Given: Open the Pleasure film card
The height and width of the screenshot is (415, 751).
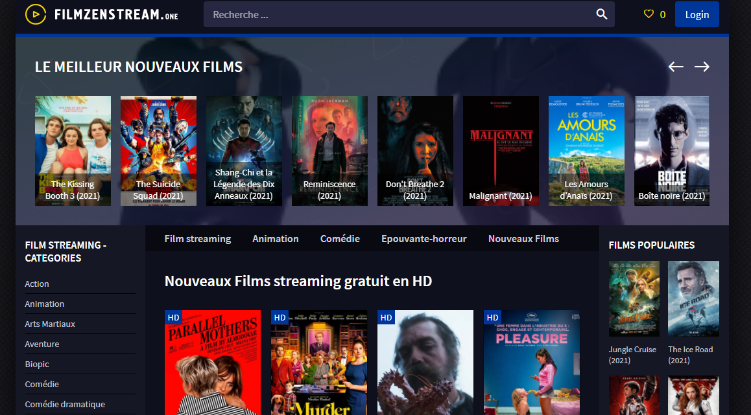Looking at the screenshot, I should [532, 363].
